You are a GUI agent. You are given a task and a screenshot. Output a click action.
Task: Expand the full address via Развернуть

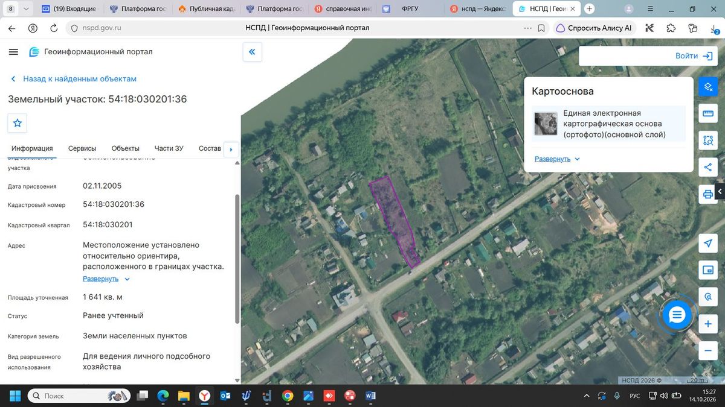coord(106,279)
